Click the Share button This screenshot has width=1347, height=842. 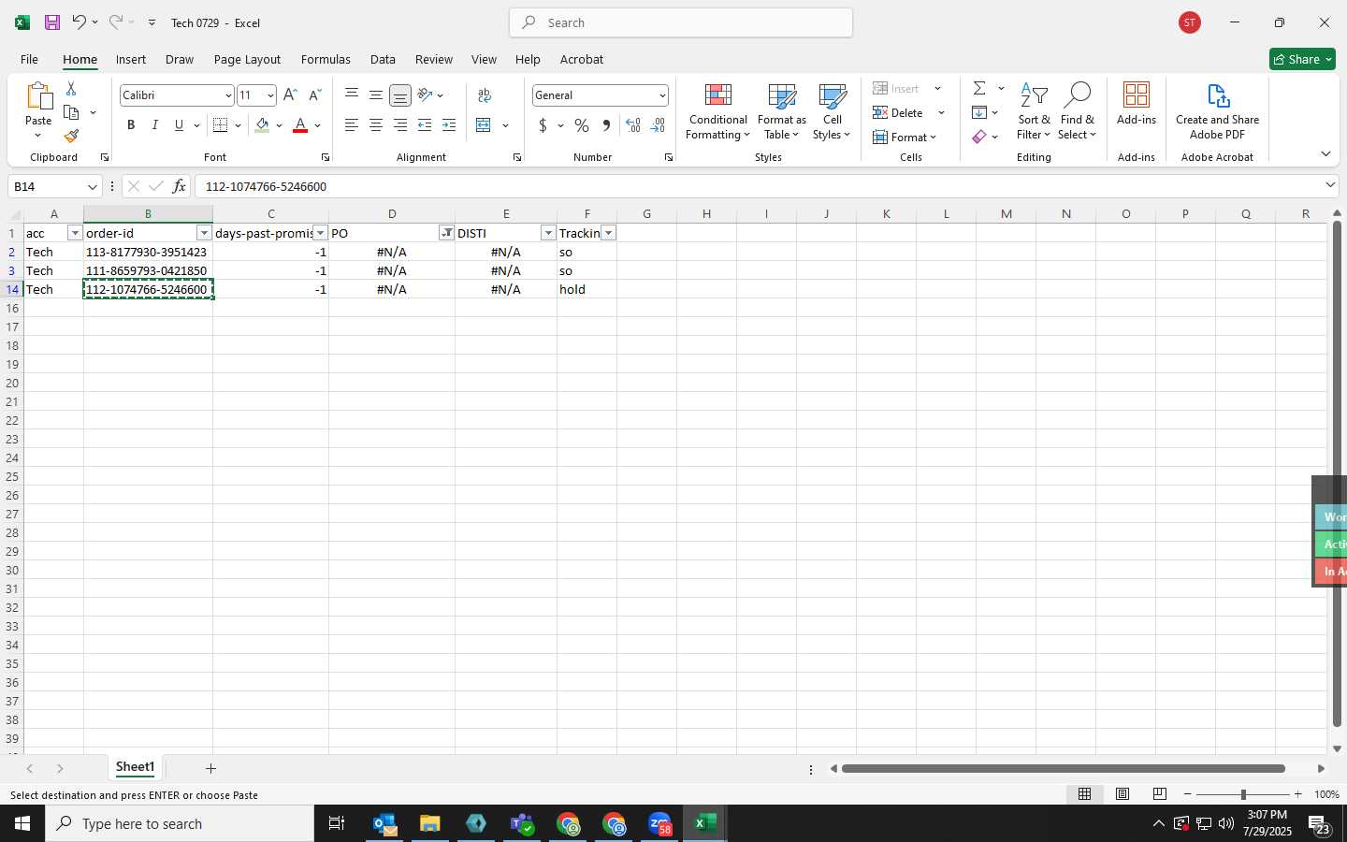pyautogui.click(x=1302, y=59)
